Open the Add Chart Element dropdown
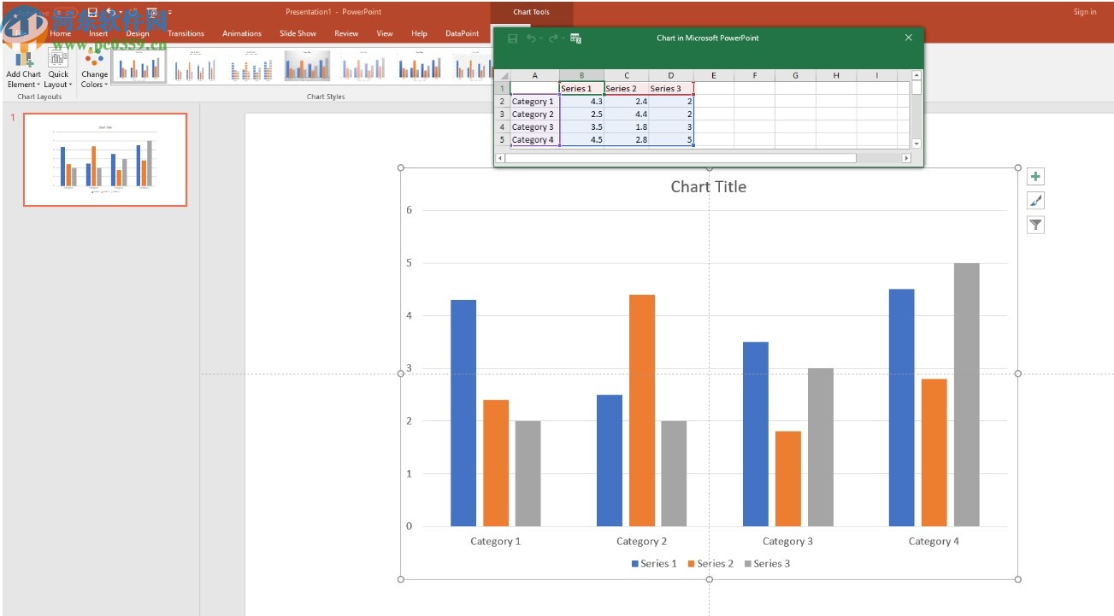 point(23,70)
